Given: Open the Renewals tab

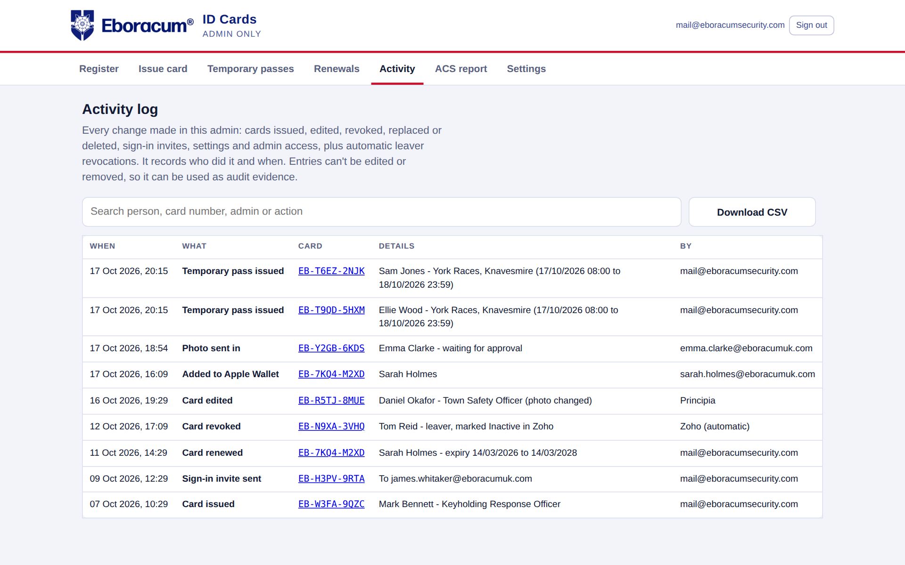Looking at the screenshot, I should (x=337, y=69).
